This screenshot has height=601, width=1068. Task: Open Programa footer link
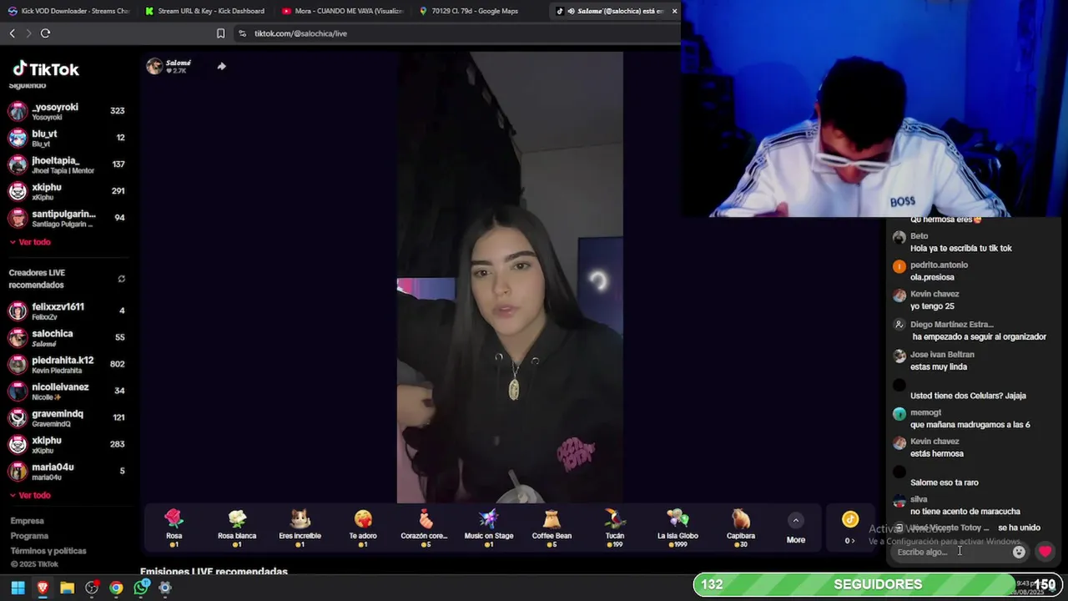point(29,536)
